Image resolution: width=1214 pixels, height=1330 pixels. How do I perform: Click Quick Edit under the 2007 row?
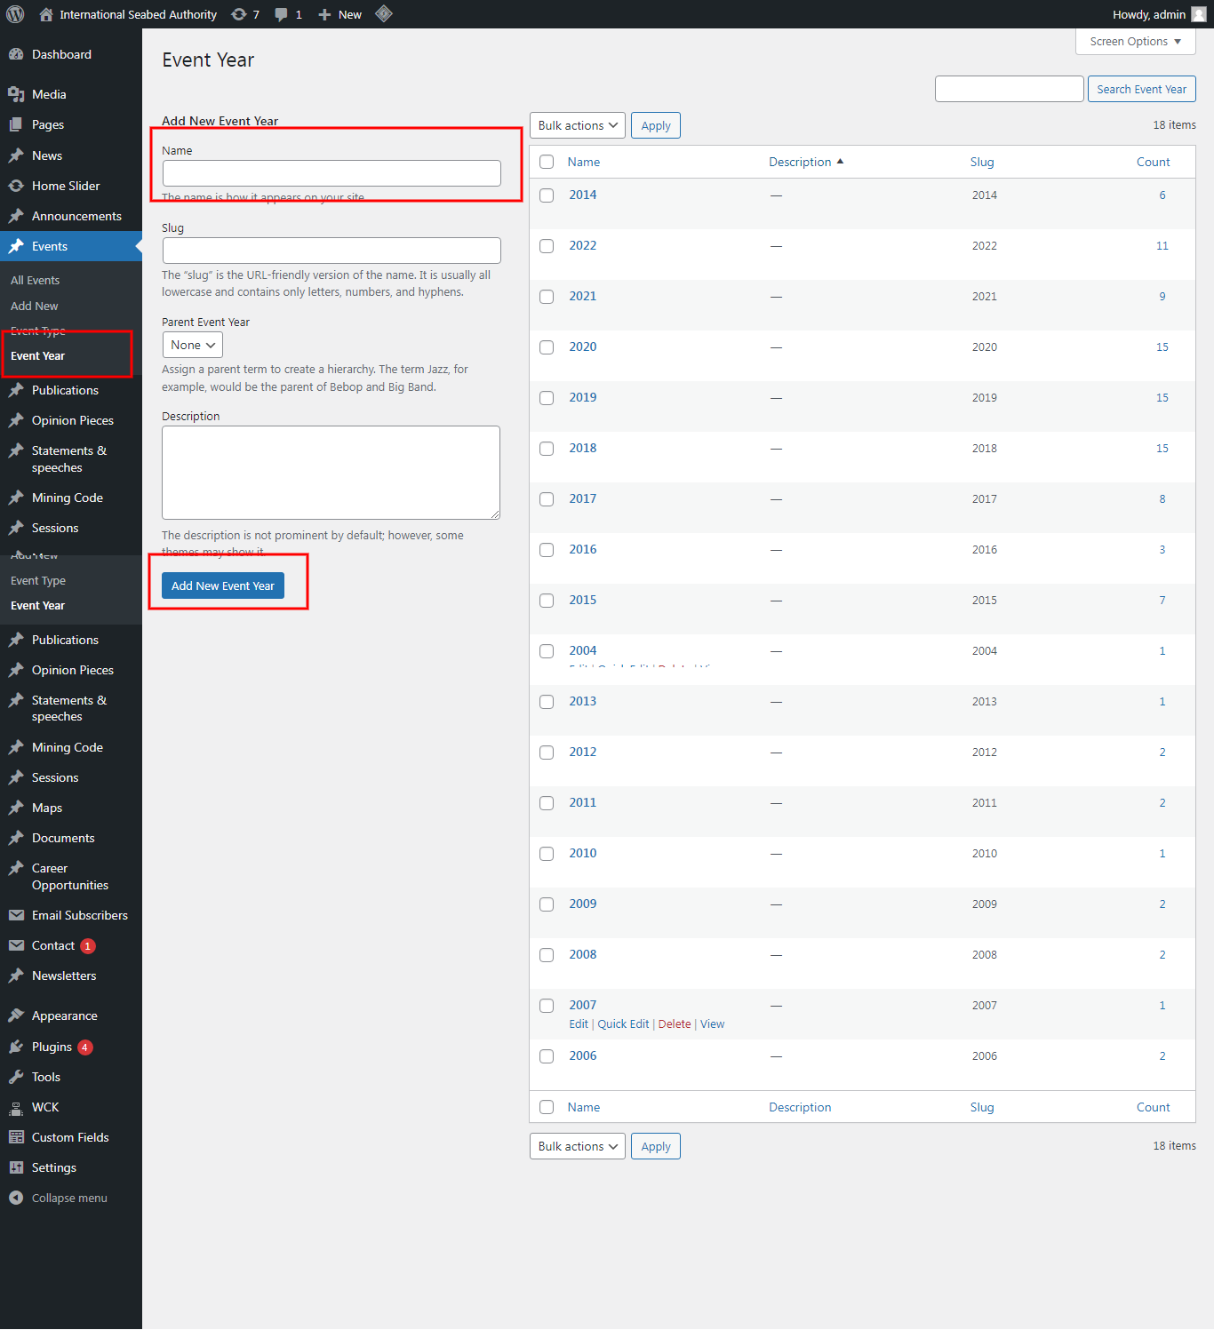623,1024
